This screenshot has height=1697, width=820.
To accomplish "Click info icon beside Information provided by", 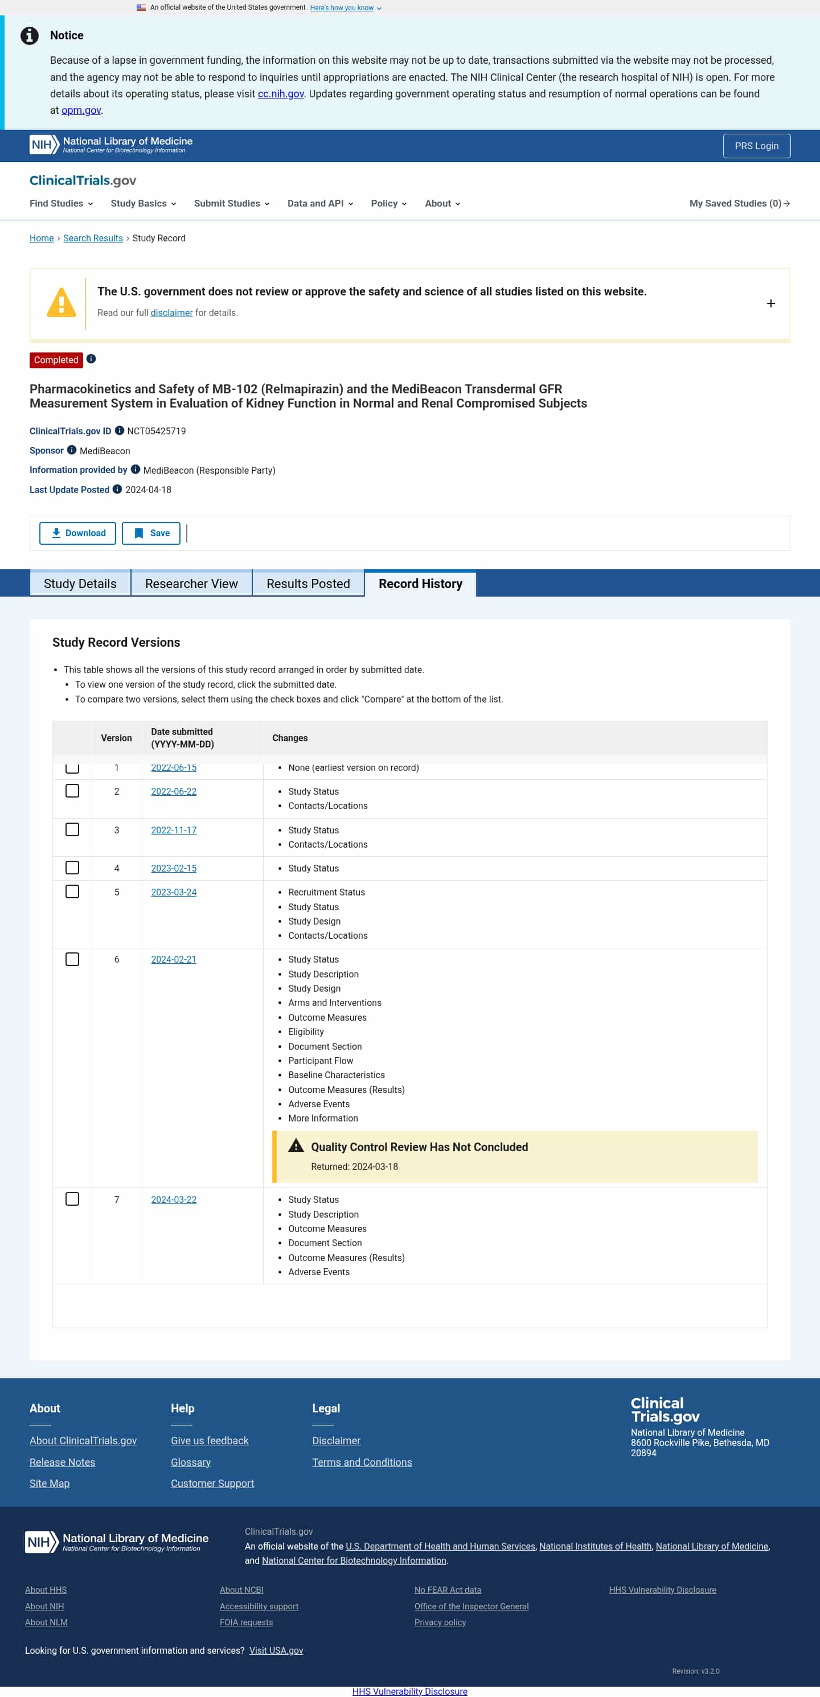I will click(135, 470).
